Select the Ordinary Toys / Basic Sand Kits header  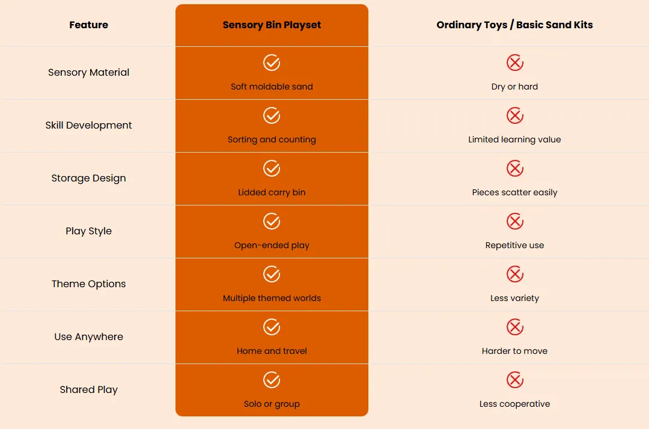514,25
